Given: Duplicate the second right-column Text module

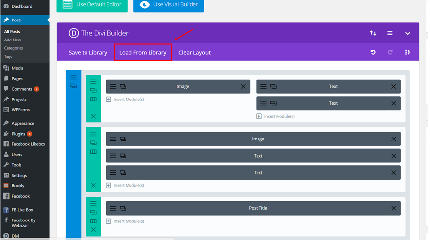Looking at the screenshot, I should [273, 103].
